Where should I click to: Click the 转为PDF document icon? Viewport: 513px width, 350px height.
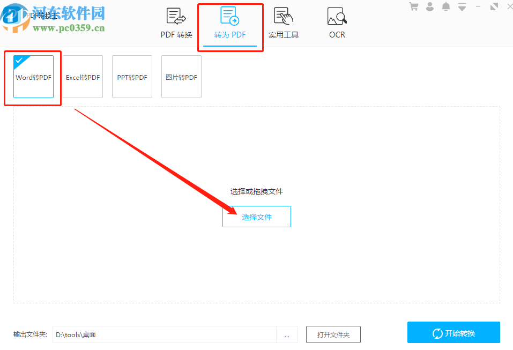click(x=231, y=16)
